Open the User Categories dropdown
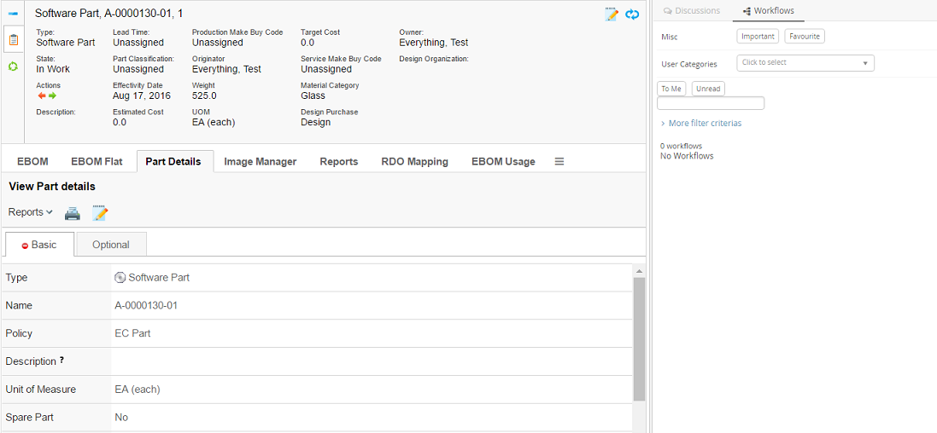The image size is (937, 433). point(805,63)
